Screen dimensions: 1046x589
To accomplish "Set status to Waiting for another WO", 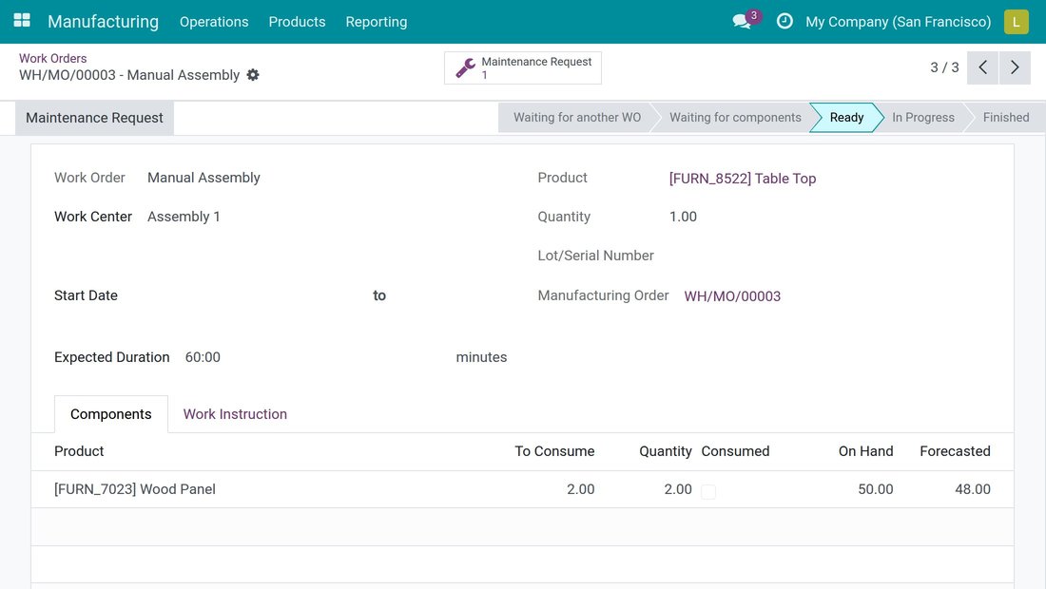I will 577,117.
